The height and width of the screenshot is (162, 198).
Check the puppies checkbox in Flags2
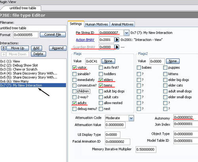[165, 67]
